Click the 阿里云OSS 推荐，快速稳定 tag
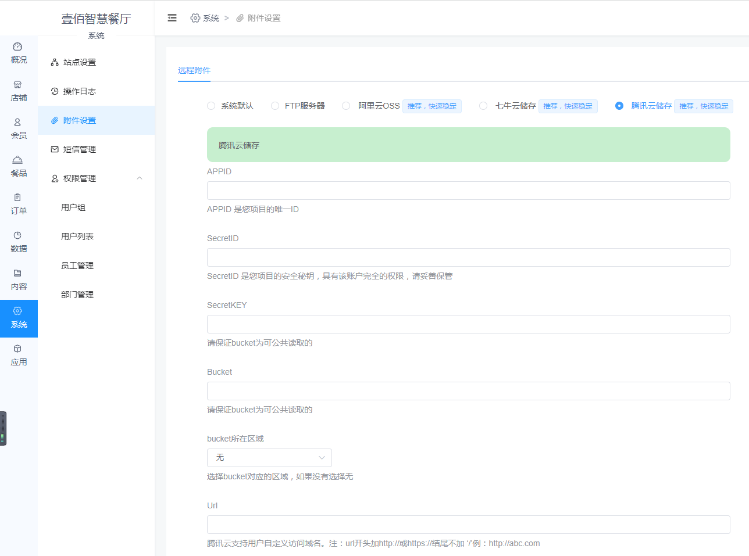 [432, 106]
